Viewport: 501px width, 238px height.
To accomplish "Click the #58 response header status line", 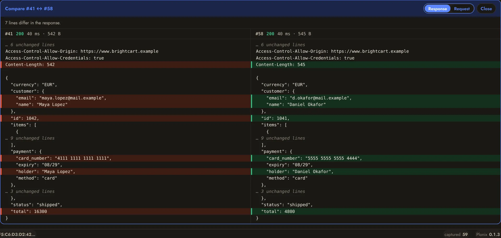I will click(283, 34).
